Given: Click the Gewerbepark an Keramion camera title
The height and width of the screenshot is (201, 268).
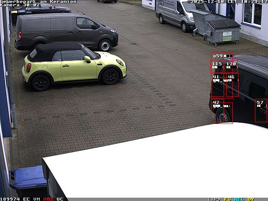Looking at the screenshot, I should 39,2.
